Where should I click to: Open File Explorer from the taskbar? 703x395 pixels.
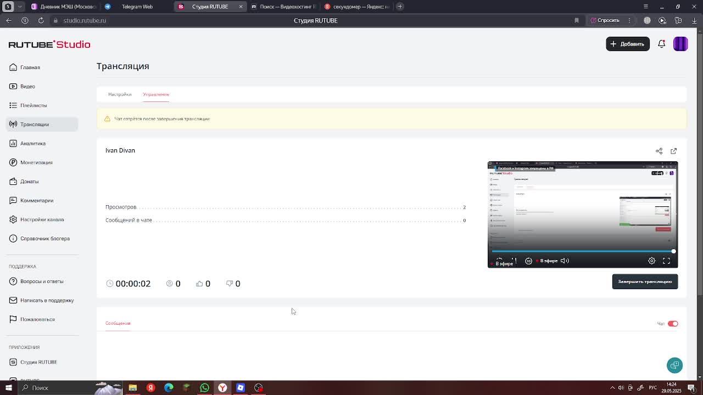[x=132, y=388]
